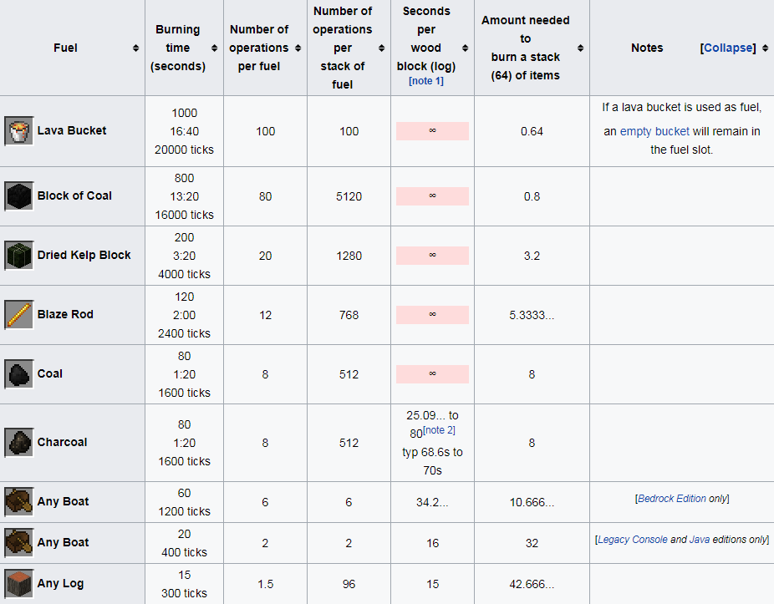
Task: Click the Charcoal item icon
Action: 18,443
